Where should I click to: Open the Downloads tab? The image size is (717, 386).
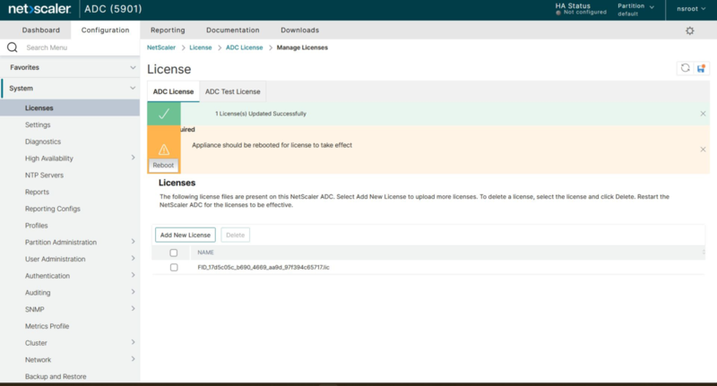[300, 30]
